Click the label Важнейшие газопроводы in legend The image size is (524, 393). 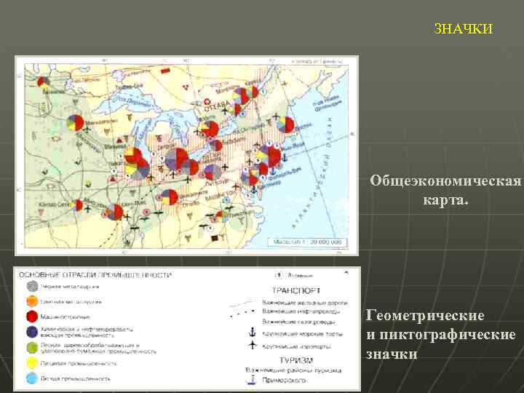[x=299, y=322]
